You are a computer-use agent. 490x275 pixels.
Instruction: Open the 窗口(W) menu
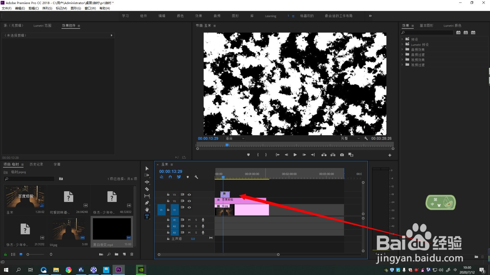coord(90,8)
